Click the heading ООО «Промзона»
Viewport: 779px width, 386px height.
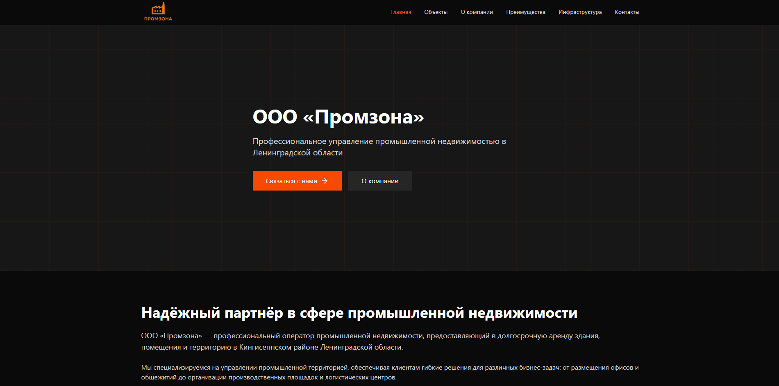click(x=338, y=117)
